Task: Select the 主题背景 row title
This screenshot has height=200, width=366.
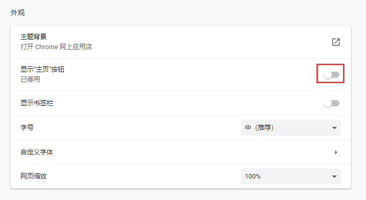Action: point(34,37)
